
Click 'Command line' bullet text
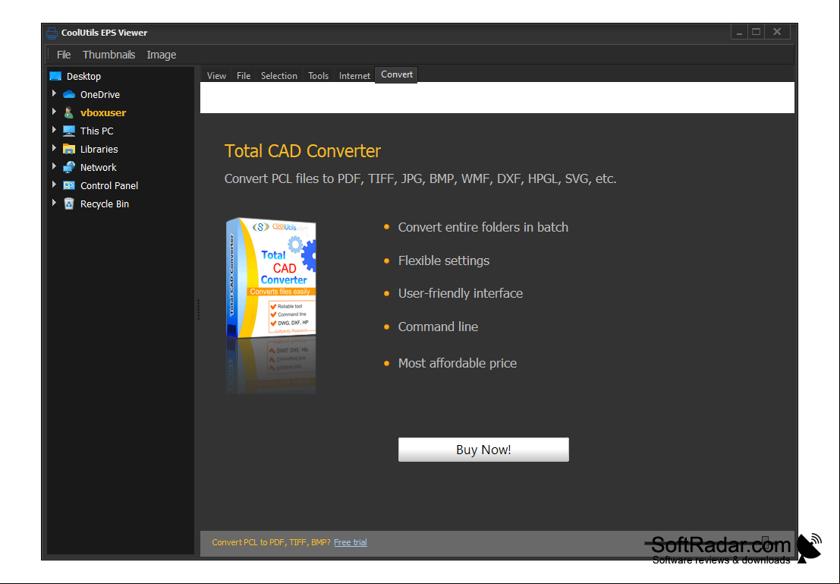pyautogui.click(x=439, y=327)
